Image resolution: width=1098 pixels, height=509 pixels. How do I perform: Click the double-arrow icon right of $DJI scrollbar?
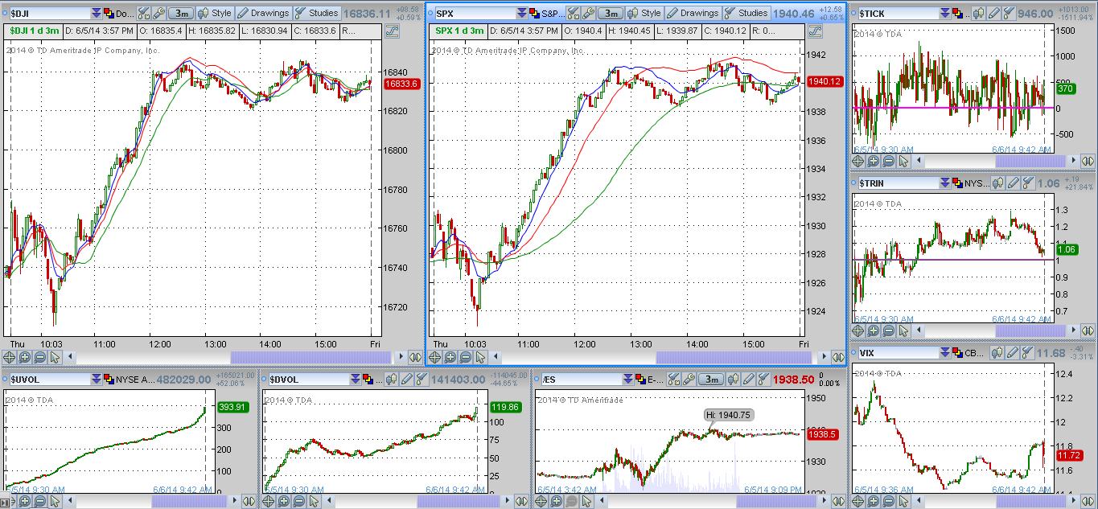415,357
